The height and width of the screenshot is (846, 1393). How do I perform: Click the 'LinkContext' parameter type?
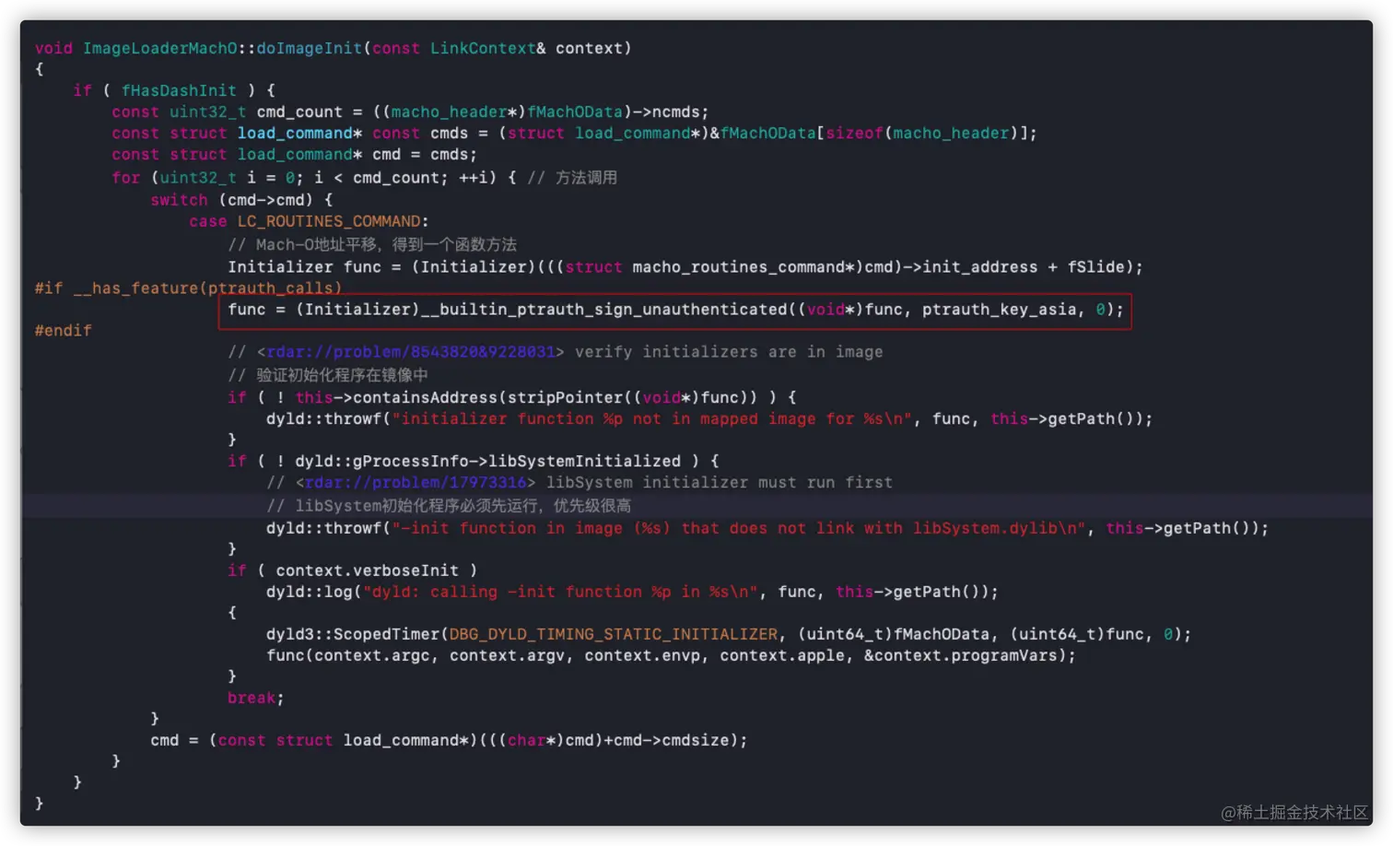483,48
